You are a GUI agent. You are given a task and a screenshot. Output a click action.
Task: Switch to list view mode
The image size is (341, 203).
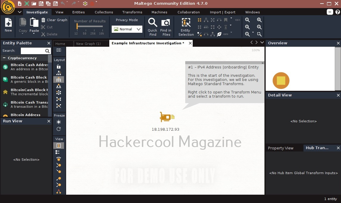(x=58, y=152)
